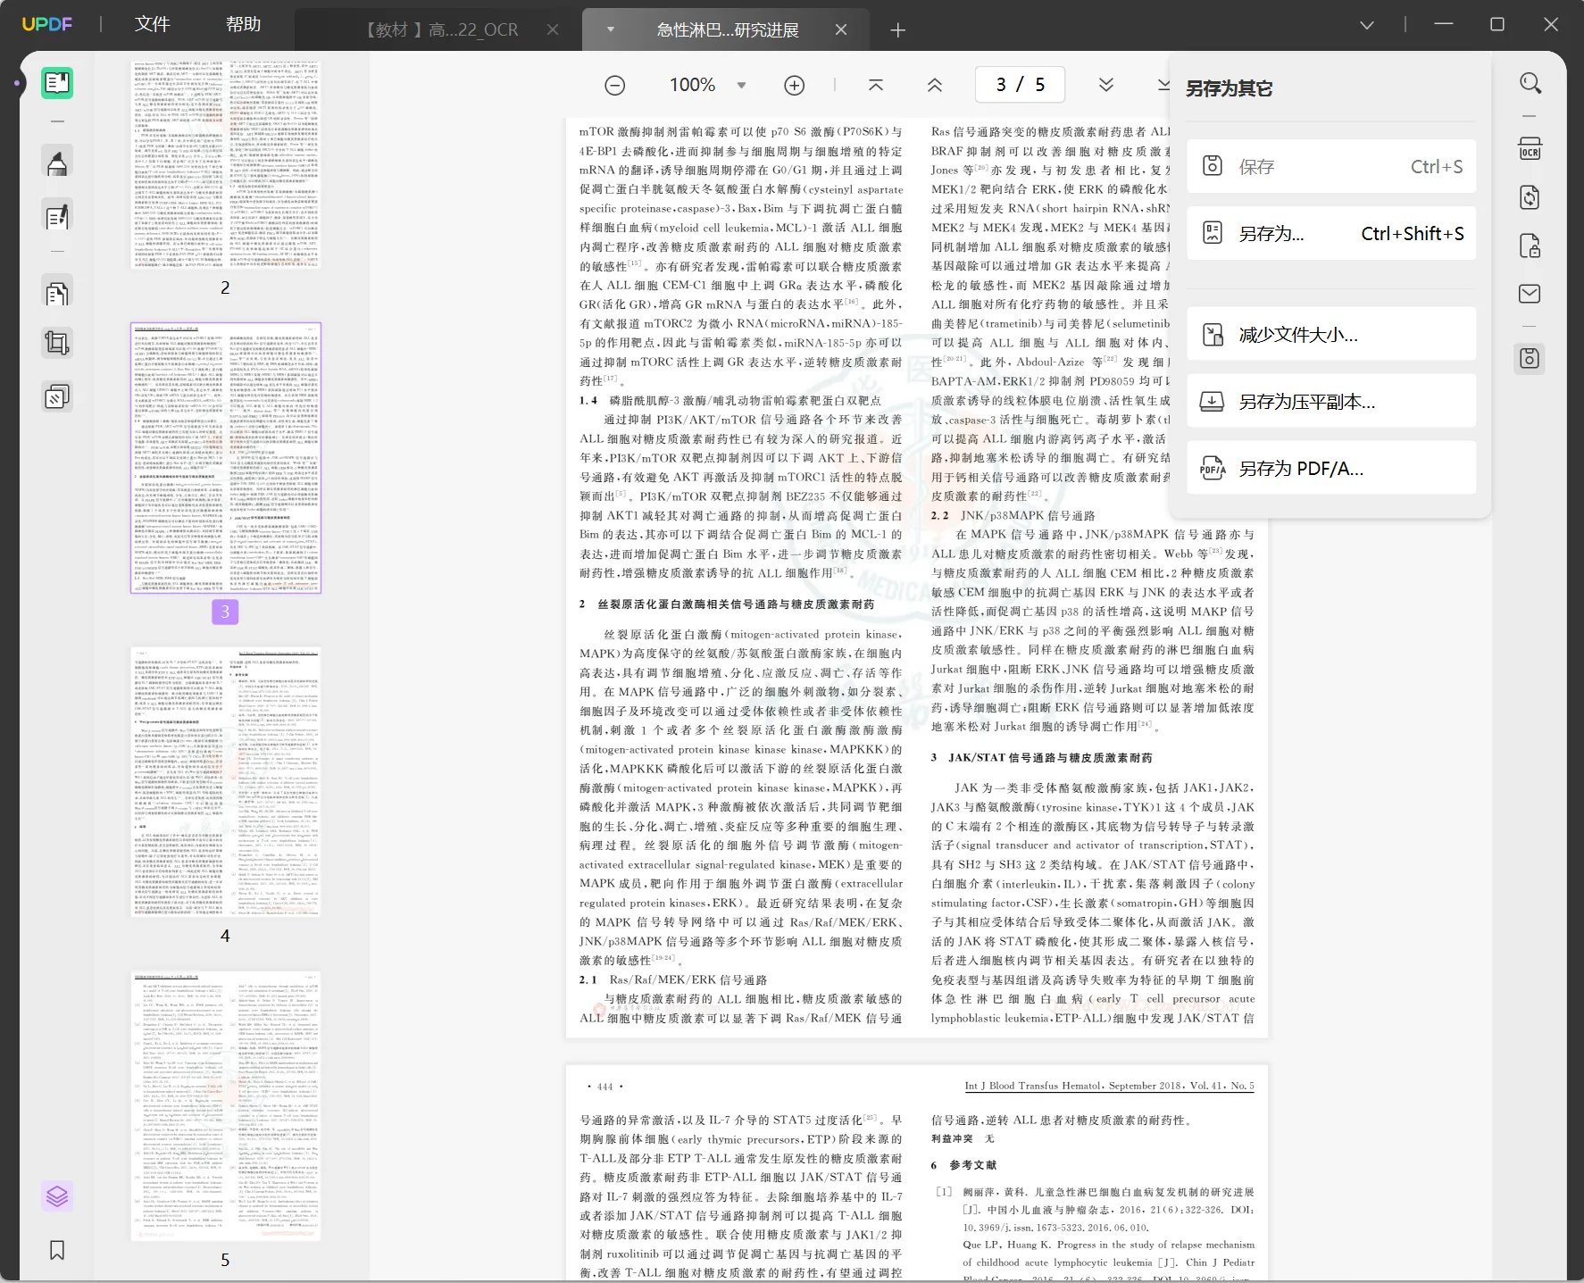Image resolution: width=1584 pixels, height=1283 pixels.
Task: Select page 4 thumbnail
Action: 225,782
